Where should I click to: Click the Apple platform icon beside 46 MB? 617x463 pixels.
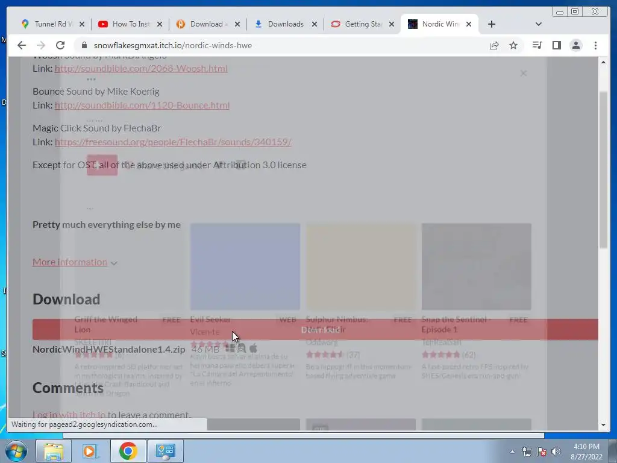click(254, 348)
